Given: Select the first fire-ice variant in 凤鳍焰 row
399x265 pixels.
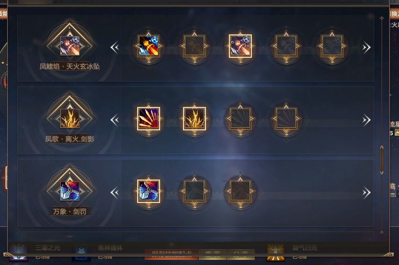Looking at the screenshot, I should (x=149, y=46).
